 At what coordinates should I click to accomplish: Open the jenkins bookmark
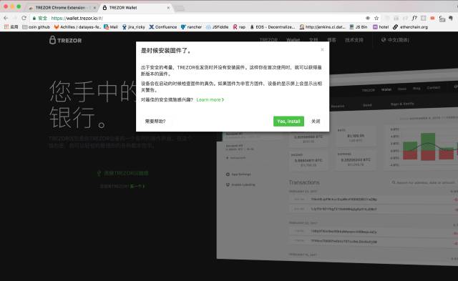(x=323, y=27)
